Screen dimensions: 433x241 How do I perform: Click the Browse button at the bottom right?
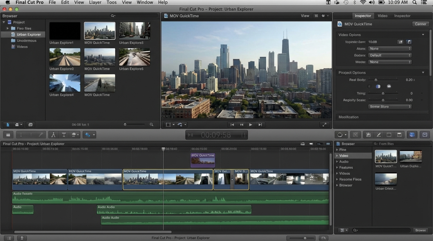tap(420, 230)
